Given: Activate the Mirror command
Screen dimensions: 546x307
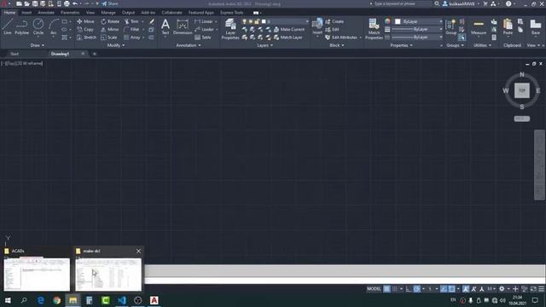Looking at the screenshot, I should pyautogui.click(x=110, y=29).
